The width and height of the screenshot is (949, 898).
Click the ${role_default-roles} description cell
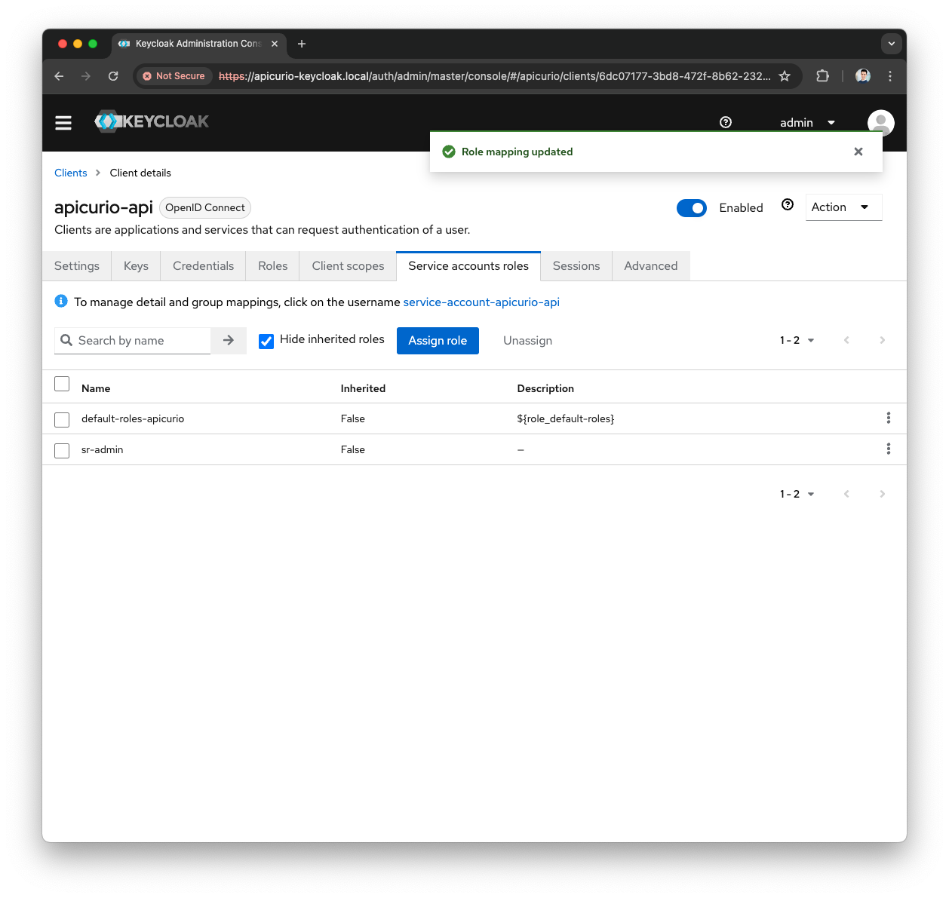[566, 418]
